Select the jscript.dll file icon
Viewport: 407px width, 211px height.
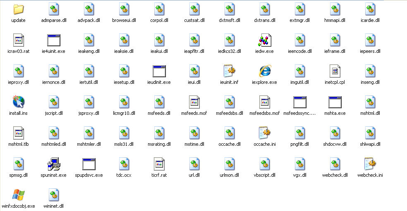point(54,102)
